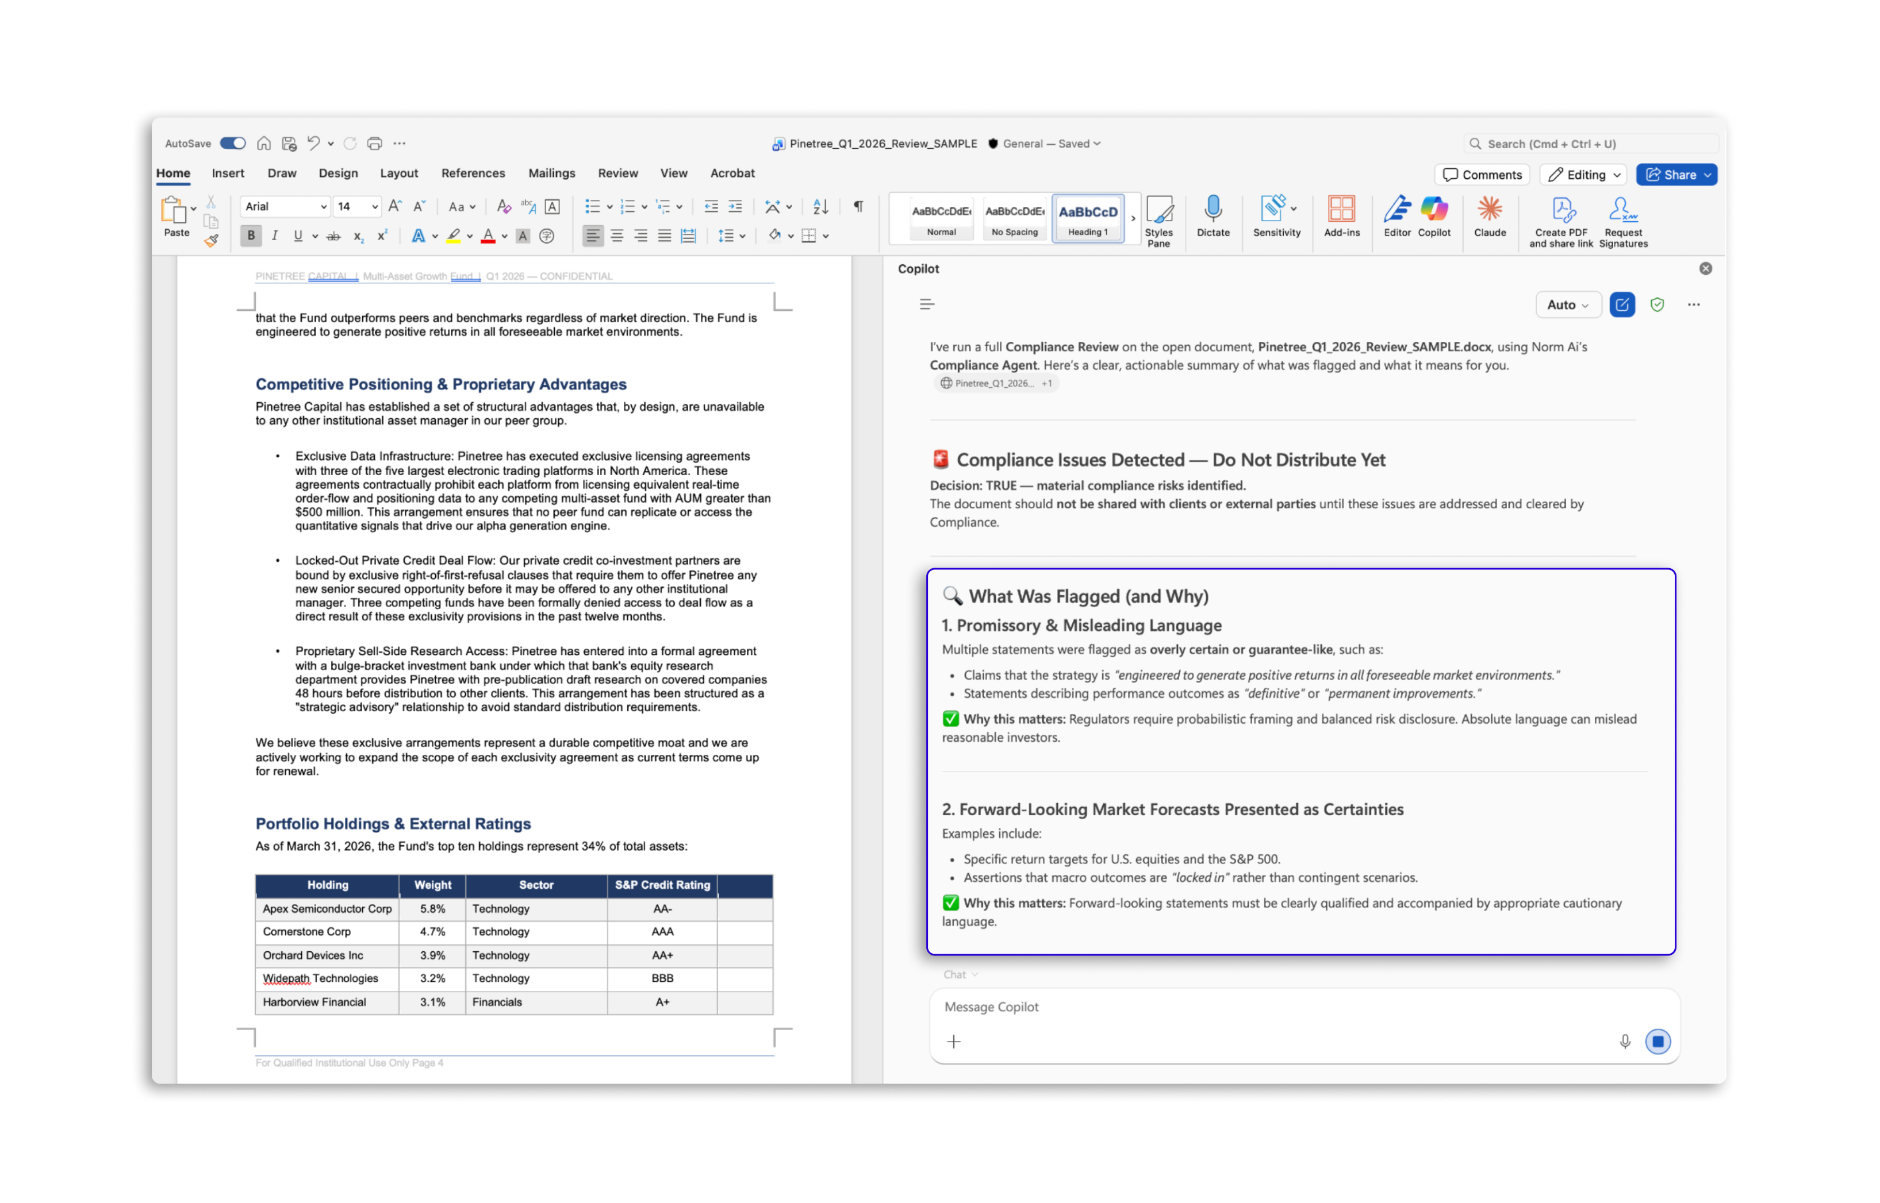Image resolution: width=1880 pixels, height=1203 pixels.
Task: Open Add-ins
Action: click(x=1341, y=217)
